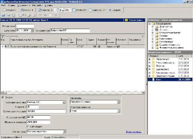Click the printer icon in the toolbar
The image size is (193, 139).
click(8, 15)
